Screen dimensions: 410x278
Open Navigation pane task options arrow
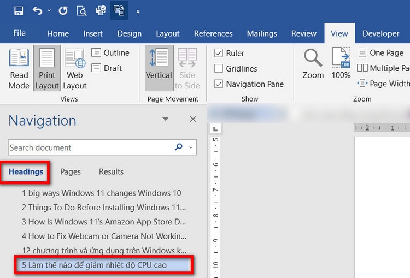166,120
